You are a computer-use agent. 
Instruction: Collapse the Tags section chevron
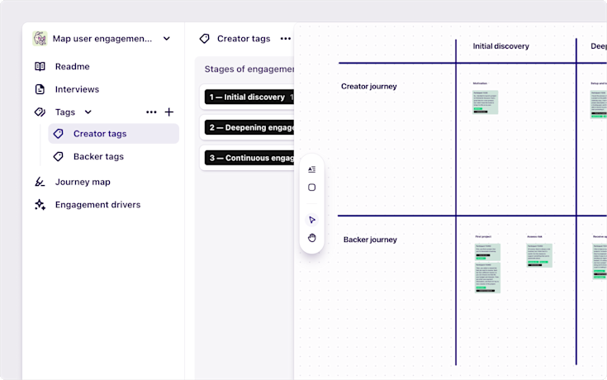pyautogui.click(x=88, y=112)
